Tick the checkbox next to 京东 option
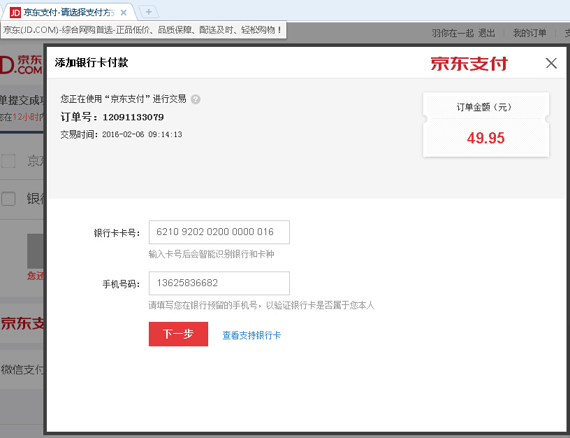 (8, 162)
